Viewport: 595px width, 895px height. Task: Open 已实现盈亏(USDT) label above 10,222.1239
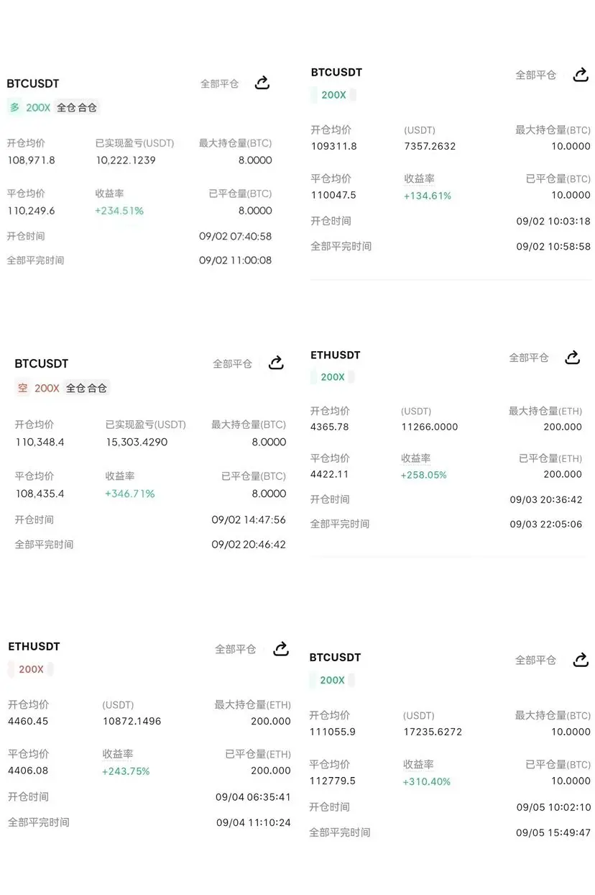[134, 143]
